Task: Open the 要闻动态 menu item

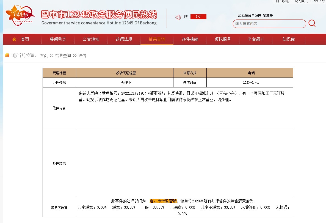Action: (x=58, y=39)
